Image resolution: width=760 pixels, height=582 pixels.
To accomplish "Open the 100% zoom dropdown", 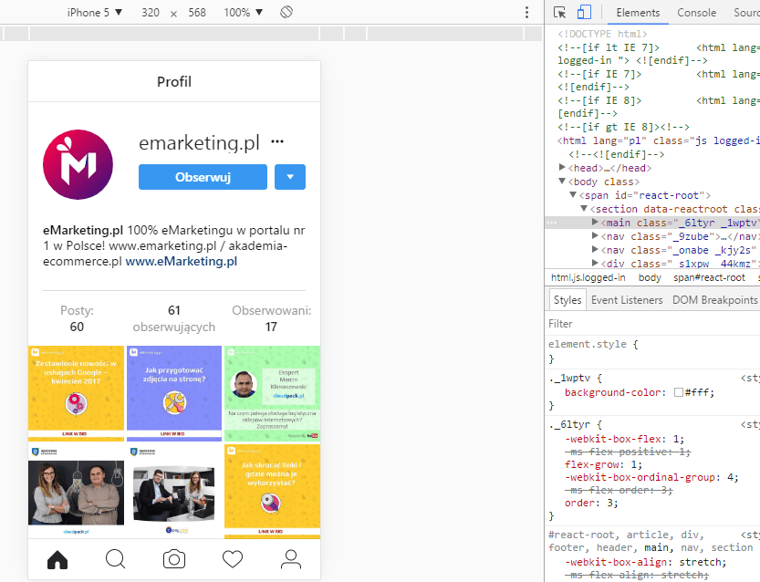I will tap(243, 13).
